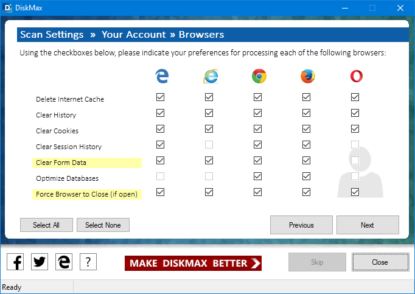Image resolution: width=415 pixels, height=294 pixels.
Task: Click the Select None button
Action: point(103,225)
